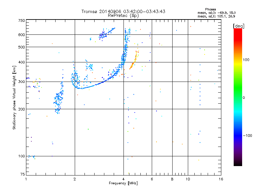Click the x-axis tick label '1'
The image size is (260, 195).
(26, 179)
